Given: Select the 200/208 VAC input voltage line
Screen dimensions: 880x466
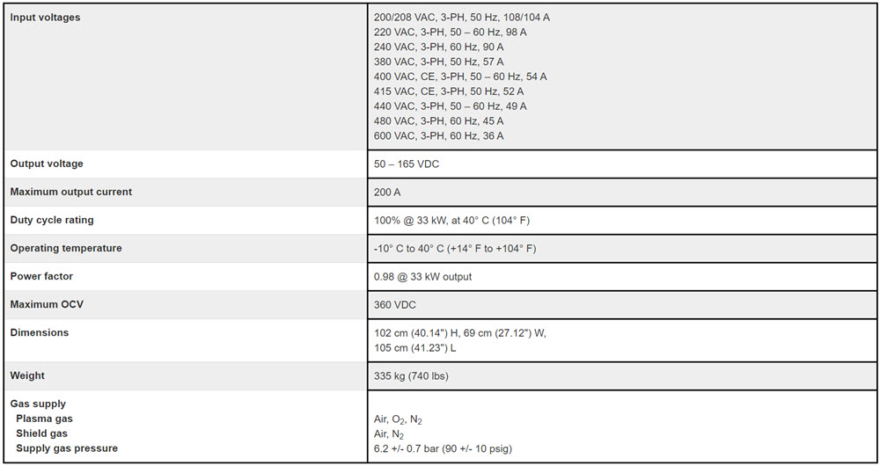Looking at the screenshot, I should click(x=461, y=18).
